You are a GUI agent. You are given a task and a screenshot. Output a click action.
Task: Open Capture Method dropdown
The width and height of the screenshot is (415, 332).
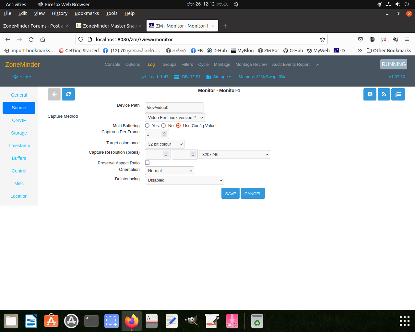tap(175, 117)
